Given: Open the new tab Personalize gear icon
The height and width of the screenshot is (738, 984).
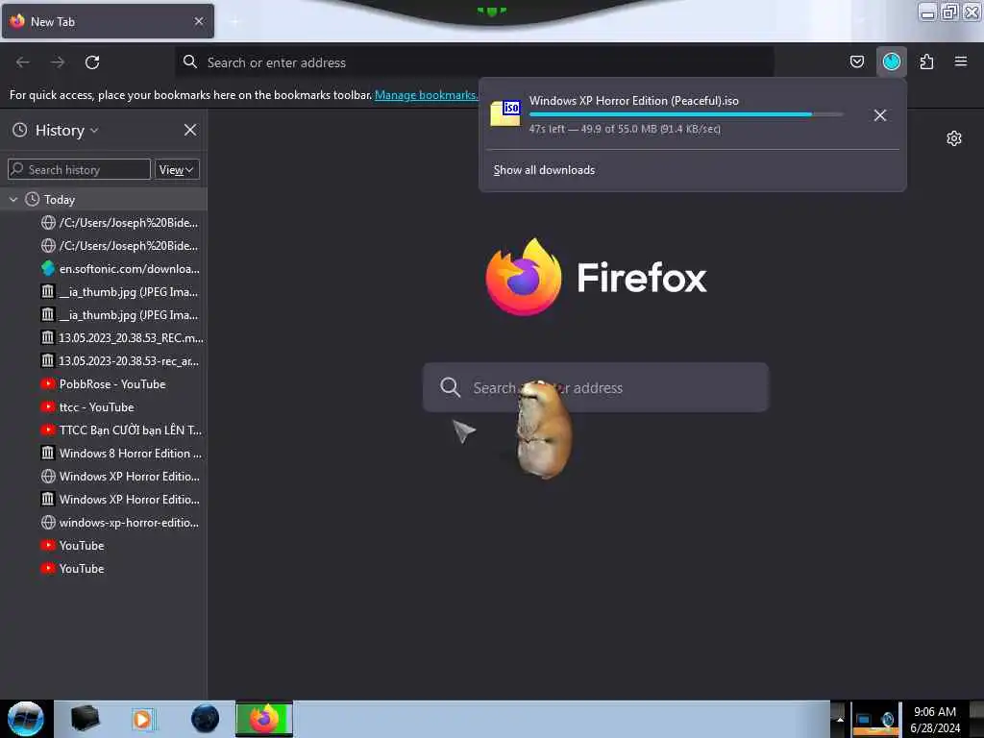Looking at the screenshot, I should [954, 138].
